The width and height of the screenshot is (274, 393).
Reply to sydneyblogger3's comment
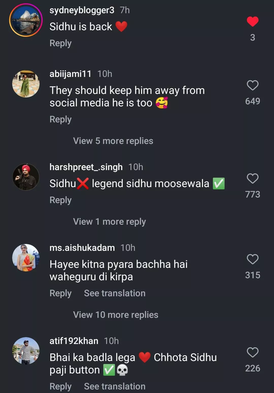60,43
